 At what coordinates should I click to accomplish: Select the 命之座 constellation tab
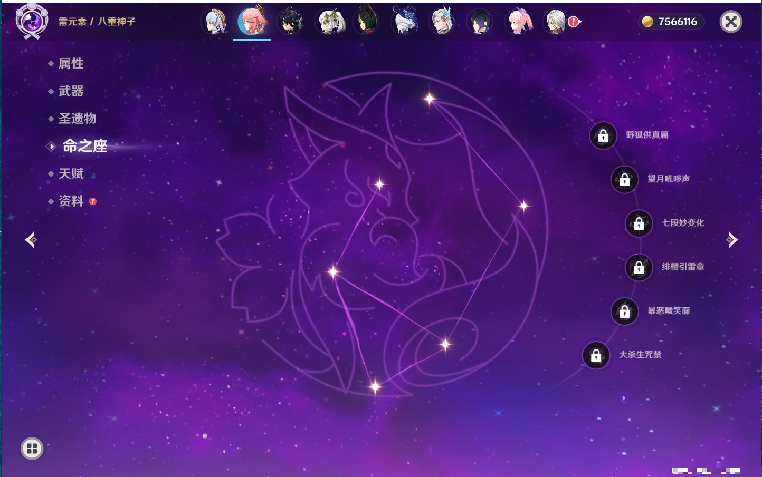84,146
